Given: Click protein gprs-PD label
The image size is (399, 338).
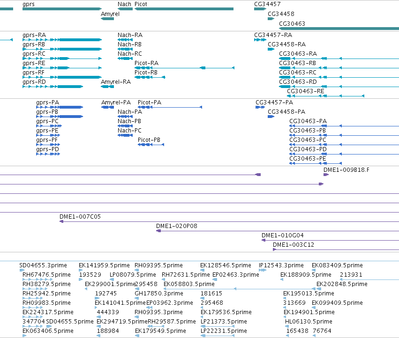Looking at the screenshot, I should (47, 149).
